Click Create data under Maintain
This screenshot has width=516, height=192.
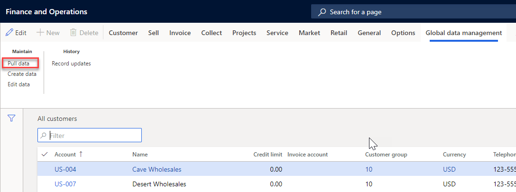click(22, 74)
